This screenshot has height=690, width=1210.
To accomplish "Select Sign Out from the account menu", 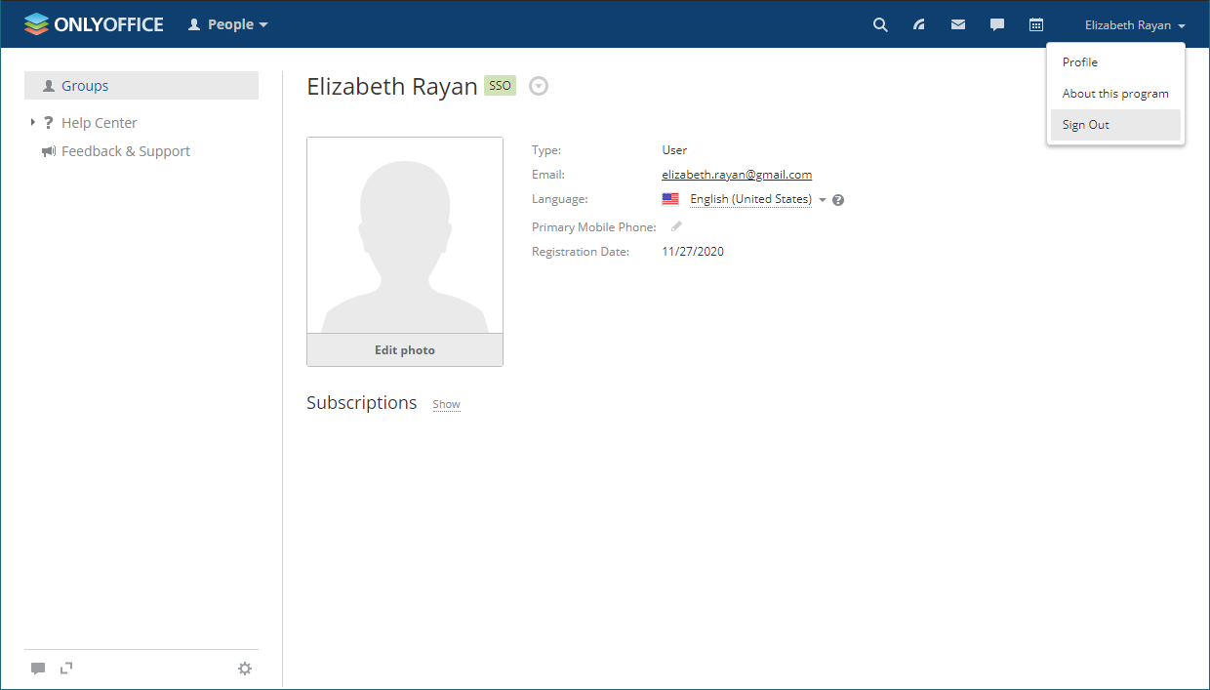I will click(1085, 124).
